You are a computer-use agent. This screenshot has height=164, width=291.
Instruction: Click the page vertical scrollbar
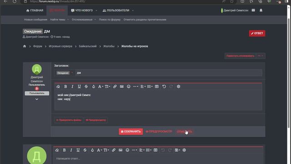[289, 72]
